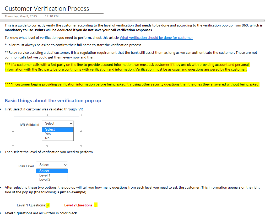
Task: Click the IVR image's bottom-right resize handle
Action: (81, 146)
